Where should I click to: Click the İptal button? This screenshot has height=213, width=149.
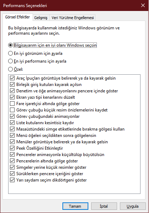pos(104,206)
